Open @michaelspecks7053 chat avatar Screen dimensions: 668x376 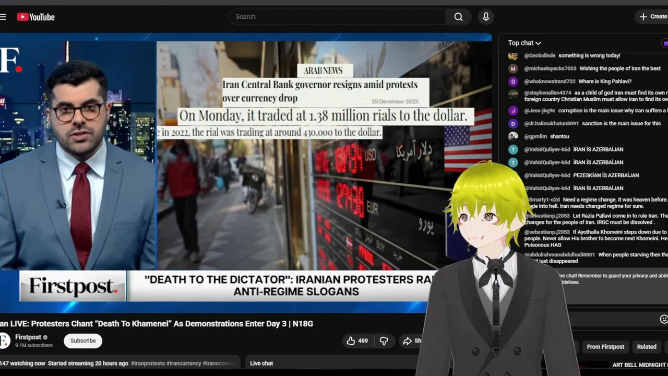tap(513, 68)
